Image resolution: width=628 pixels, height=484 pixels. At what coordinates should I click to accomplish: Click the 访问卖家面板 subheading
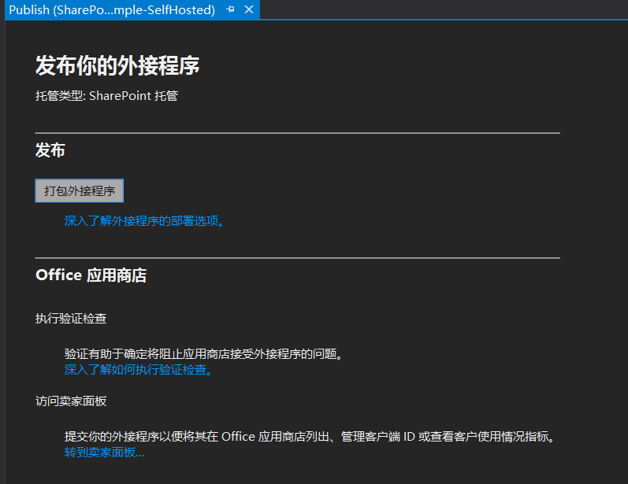point(71,401)
